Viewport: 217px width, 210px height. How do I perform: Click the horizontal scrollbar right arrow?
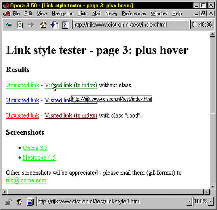coord(207,192)
